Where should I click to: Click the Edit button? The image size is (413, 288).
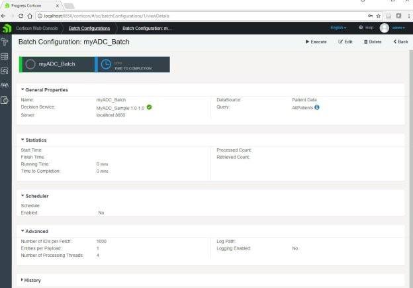(x=345, y=42)
